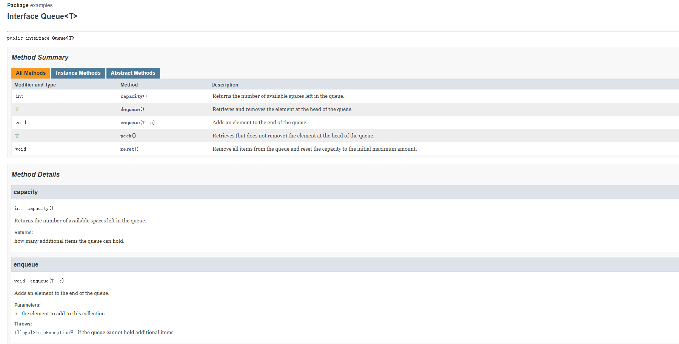Click the Method column header
This screenshot has width=679, height=344.
[x=129, y=85]
